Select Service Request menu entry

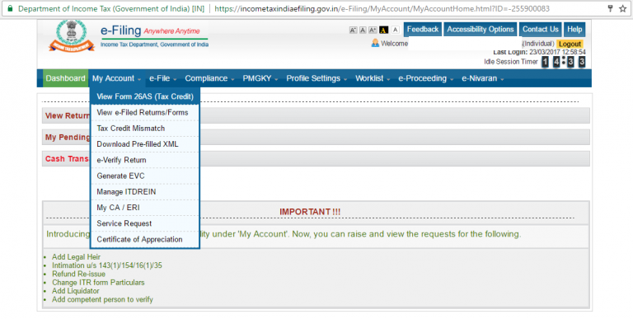145,223
